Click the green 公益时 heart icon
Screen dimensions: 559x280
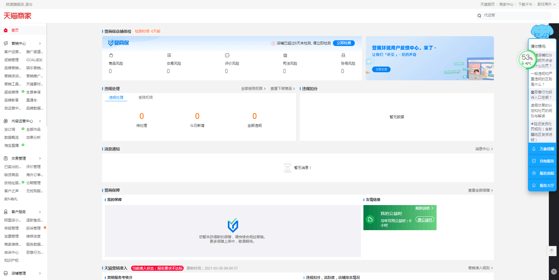(370, 219)
